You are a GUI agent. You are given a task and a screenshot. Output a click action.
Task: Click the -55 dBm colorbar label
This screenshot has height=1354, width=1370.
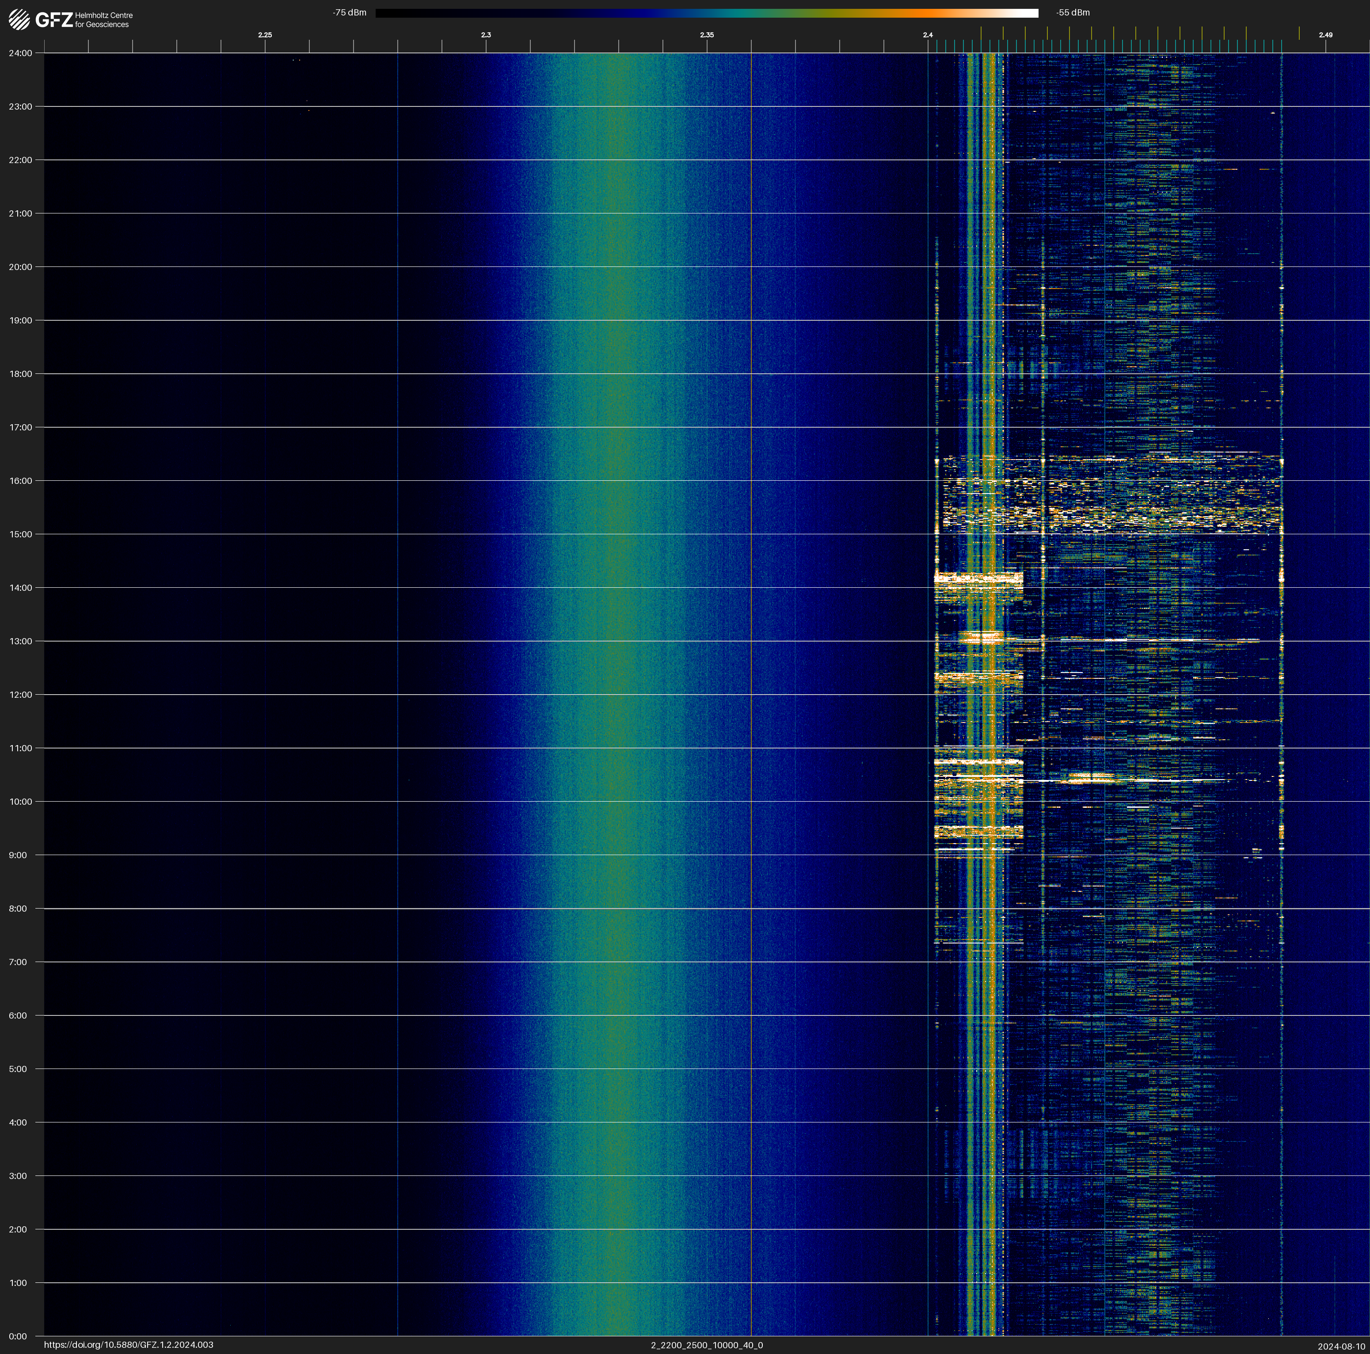coord(1072,13)
